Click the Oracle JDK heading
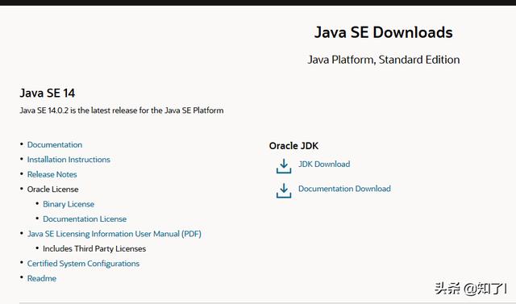Image resolution: width=516 pixels, height=304 pixels. [x=293, y=146]
